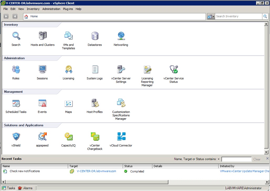Open Hosts and Clusters view
Viewport: 270px width, 191px height.
(43, 36)
